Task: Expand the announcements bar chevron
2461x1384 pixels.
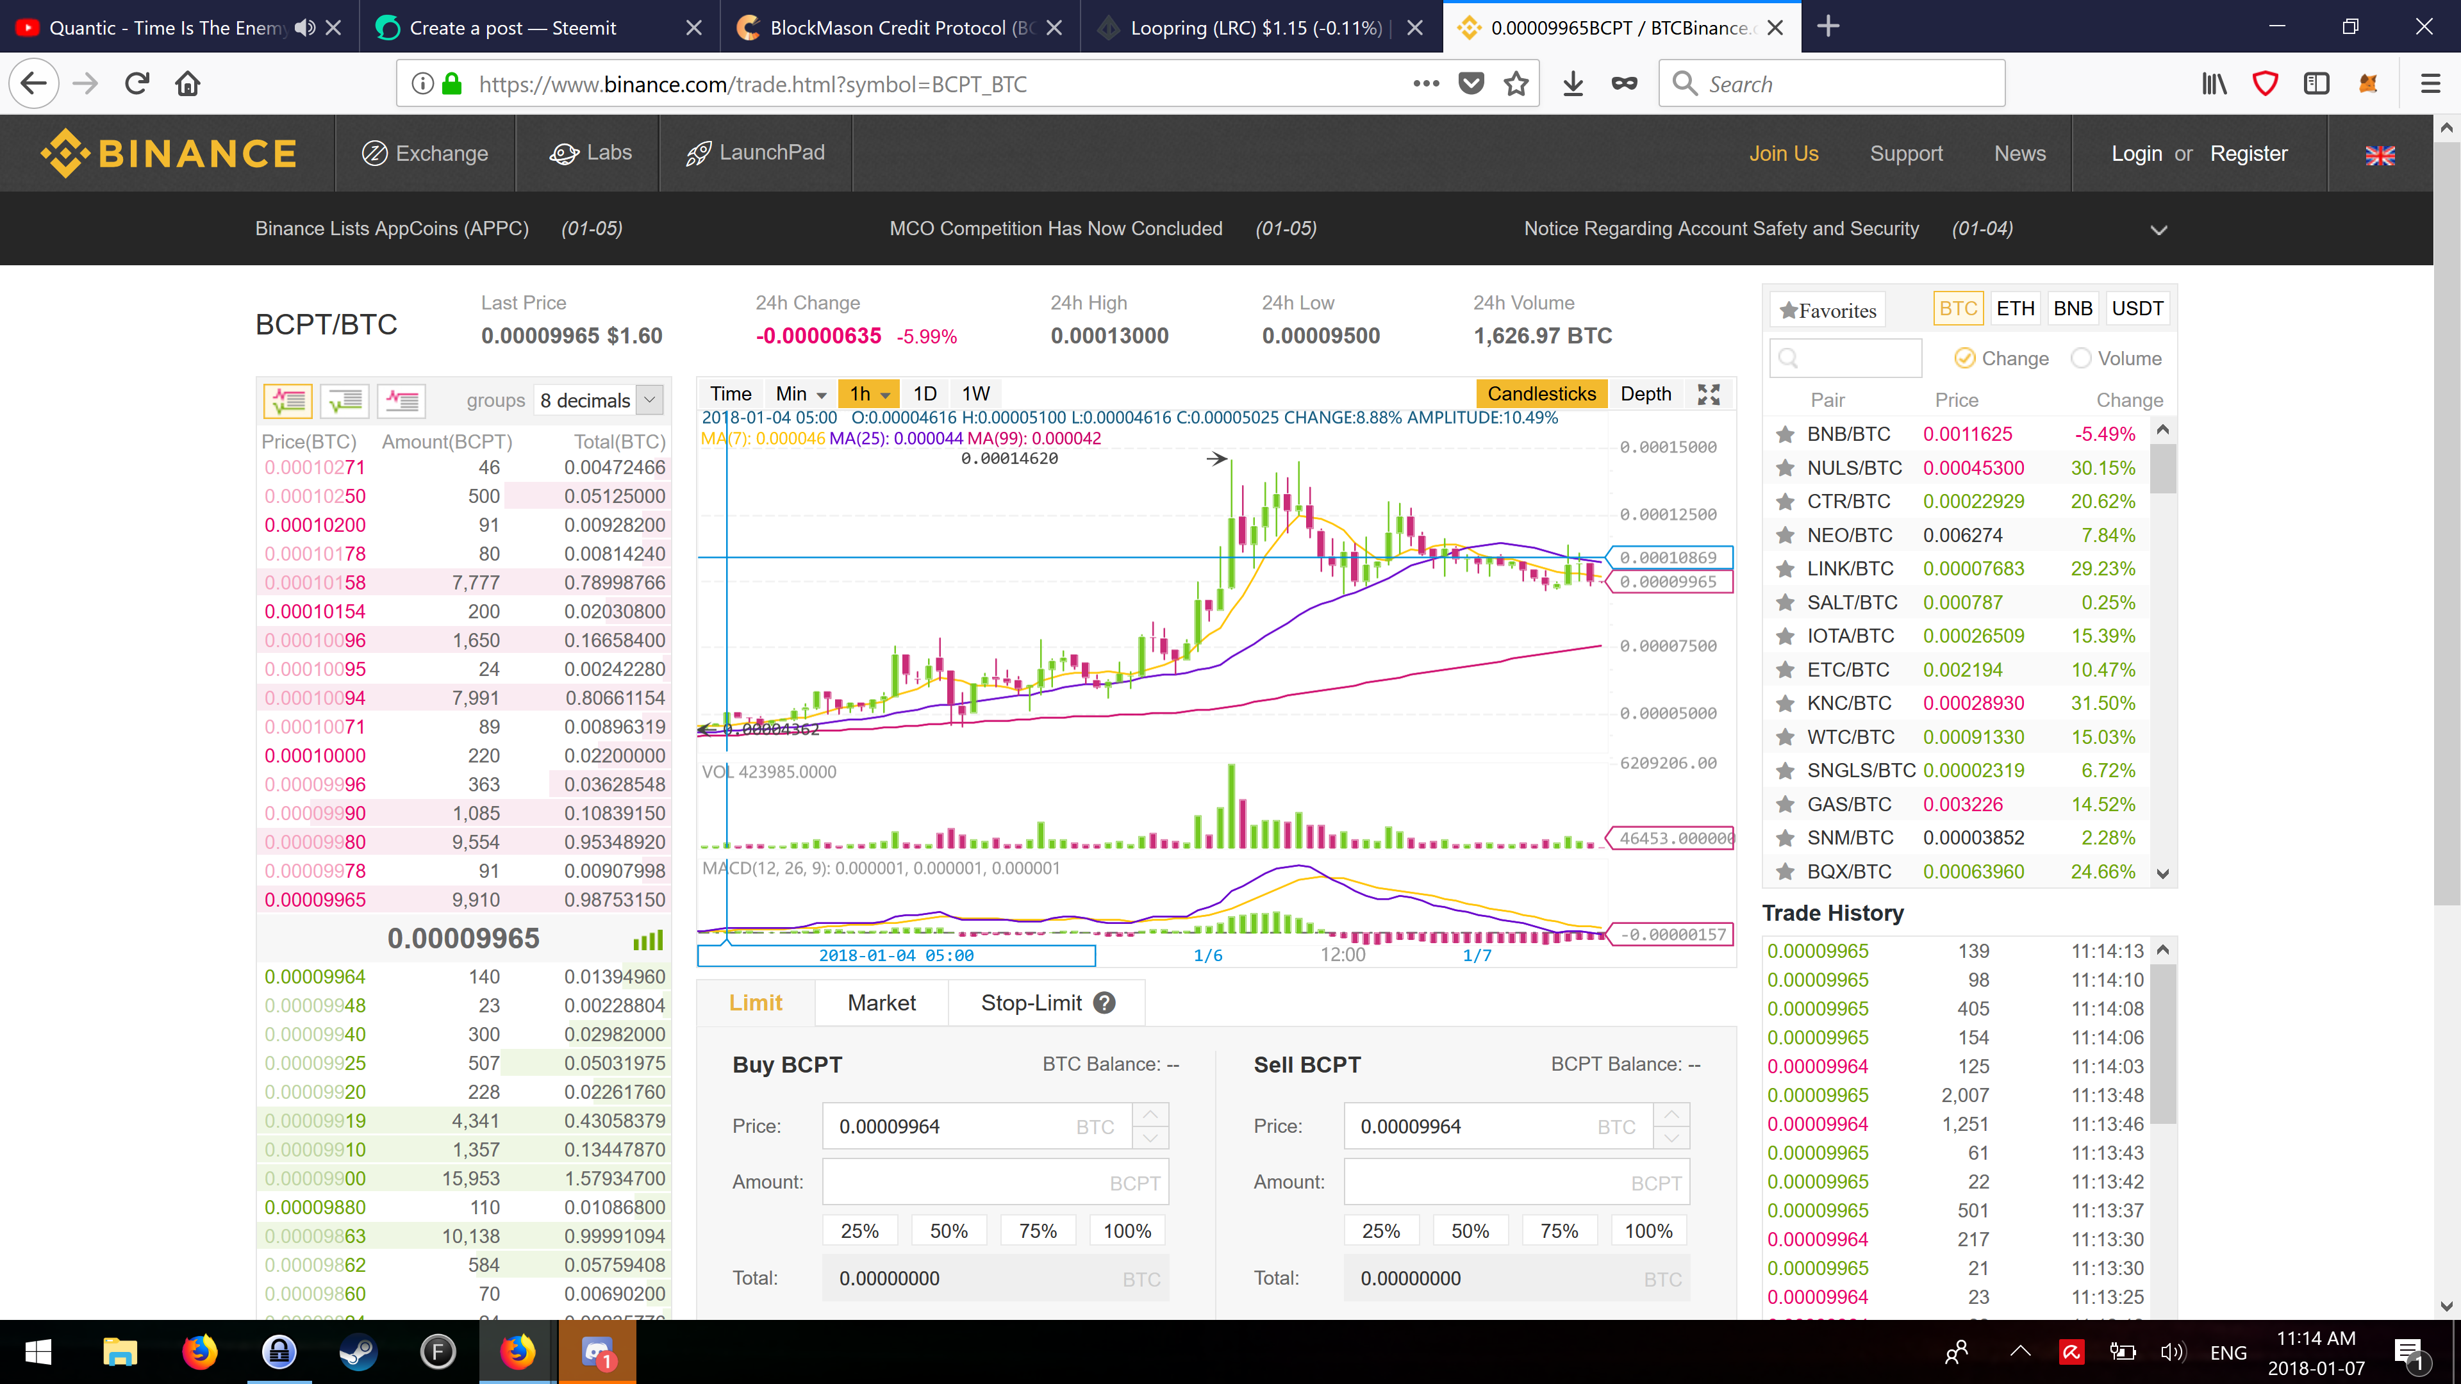Action: pos(2158,229)
